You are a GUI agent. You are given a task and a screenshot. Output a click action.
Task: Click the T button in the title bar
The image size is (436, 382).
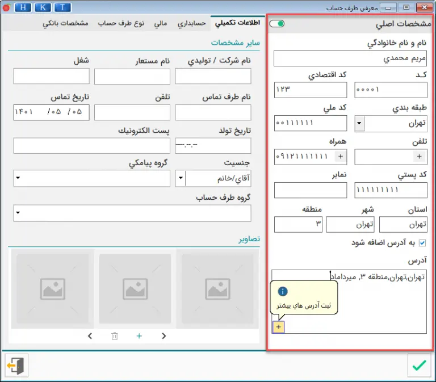coord(63,7)
